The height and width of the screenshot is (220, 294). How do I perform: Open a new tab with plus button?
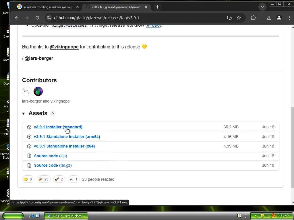157,7
